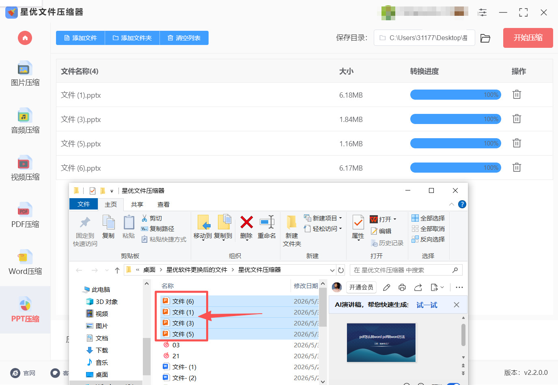
Task: Open the home icon in the compressor sidebar
Action: pos(25,38)
